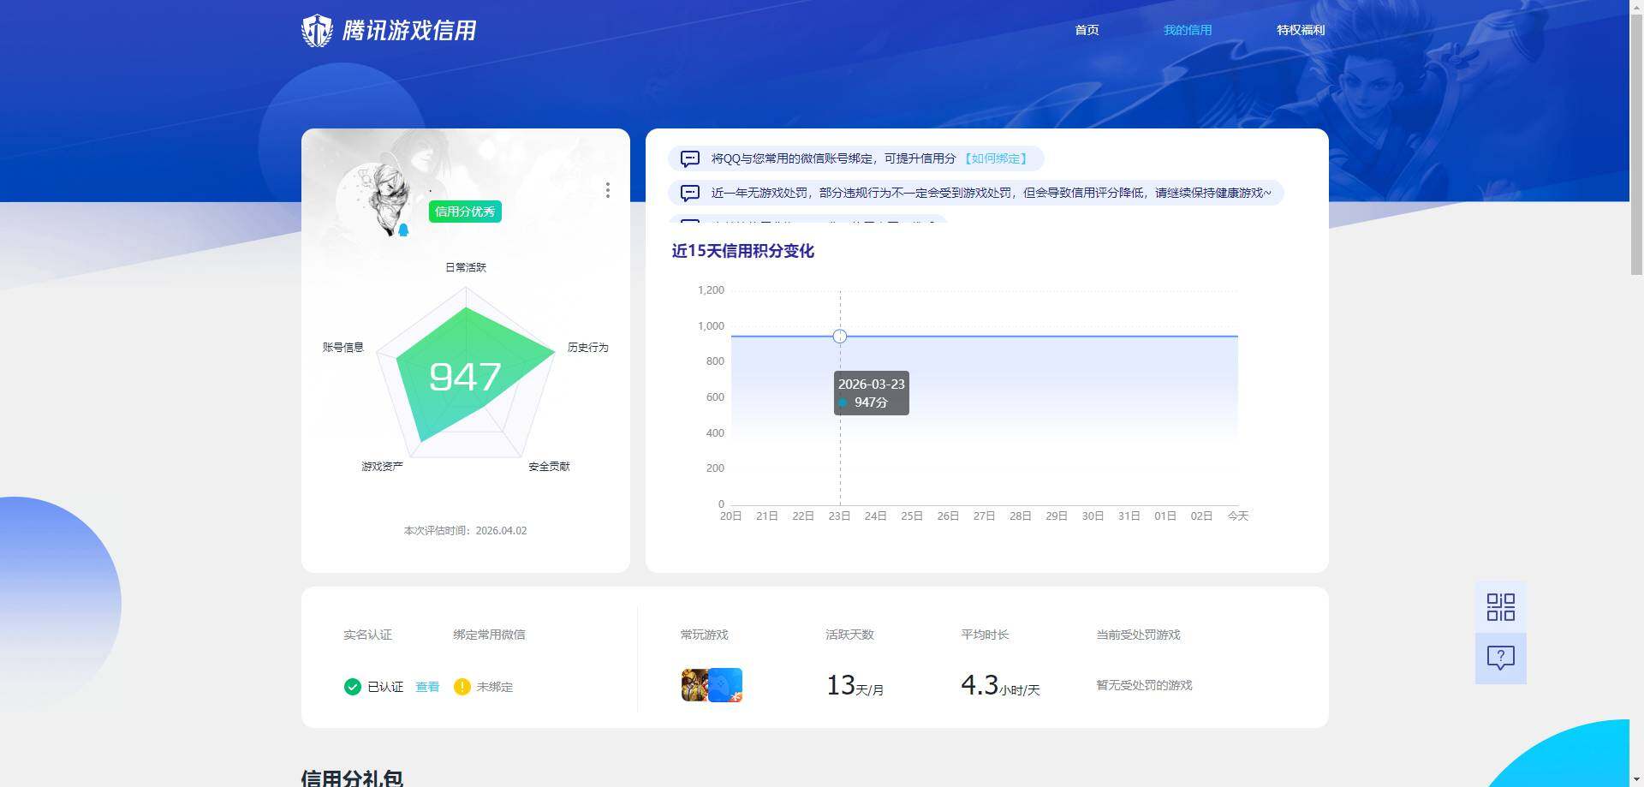This screenshot has width=1644, height=787.
Task: Open the 特权福利 navigation tab
Action: pyautogui.click(x=1300, y=29)
